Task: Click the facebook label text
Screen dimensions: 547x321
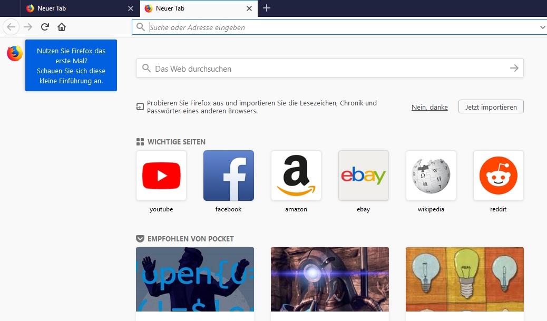Action: pyautogui.click(x=229, y=209)
